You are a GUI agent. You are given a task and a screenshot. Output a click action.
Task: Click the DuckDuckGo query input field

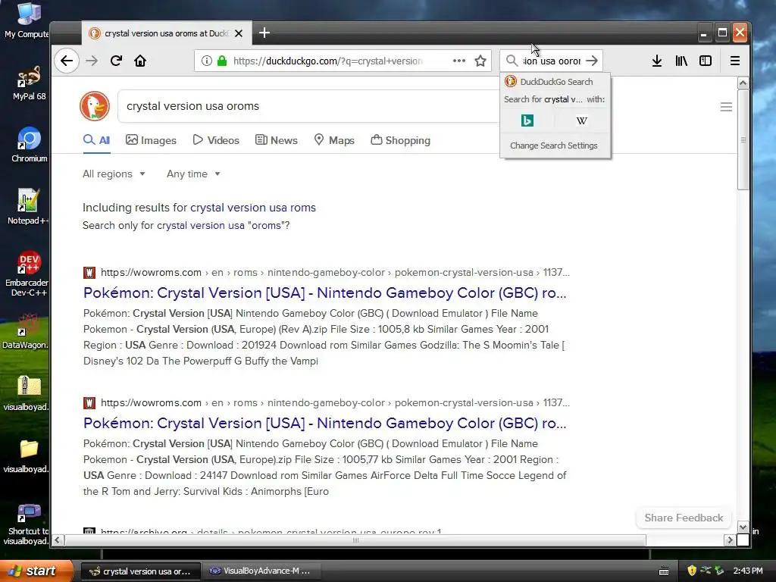[x=308, y=106]
